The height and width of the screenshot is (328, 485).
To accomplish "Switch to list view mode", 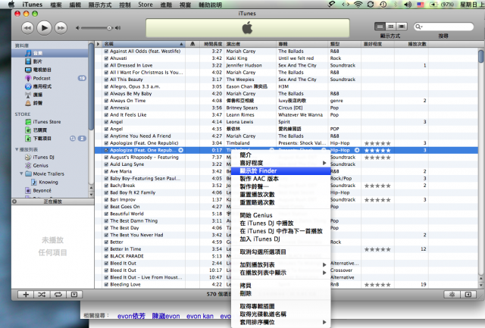I will pos(380,27).
